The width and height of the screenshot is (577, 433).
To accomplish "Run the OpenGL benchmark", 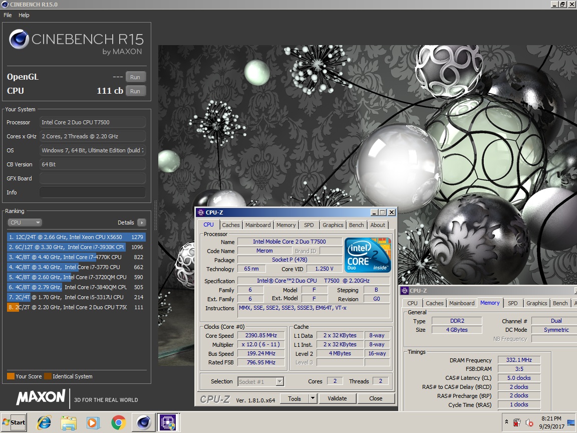I will [x=135, y=77].
